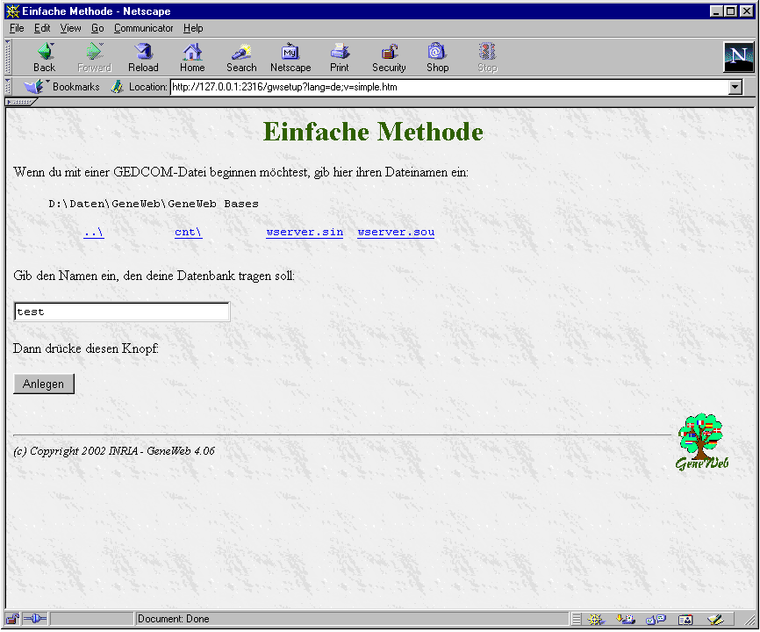The width and height of the screenshot is (760, 632).
Task: Click the Einfache Methode heading
Action: pos(373,132)
